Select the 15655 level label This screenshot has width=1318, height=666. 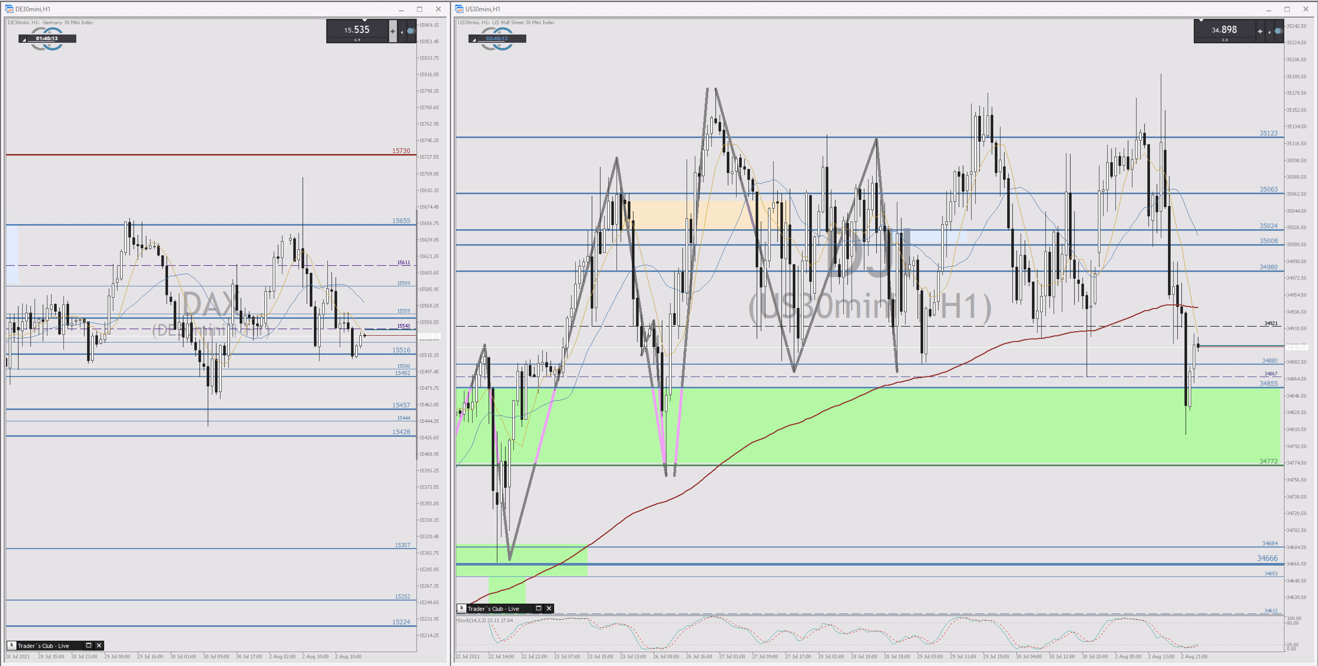(401, 220)
